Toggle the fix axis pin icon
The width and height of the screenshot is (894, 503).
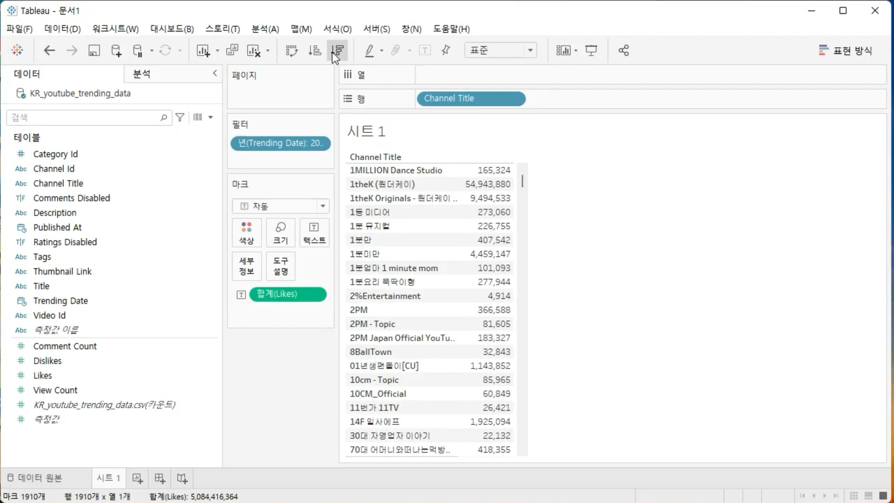pyautogui.click(x=446, y=50)
